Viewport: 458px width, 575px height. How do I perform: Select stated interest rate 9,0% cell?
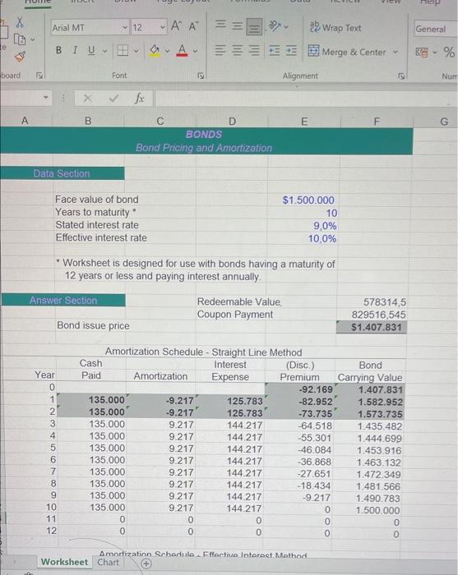point(325,226)
